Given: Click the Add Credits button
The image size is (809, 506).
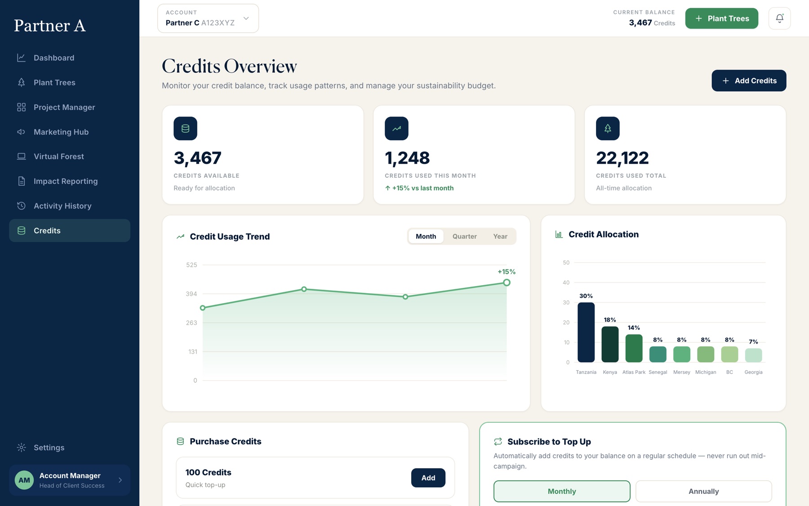Looking at the screenshot, I should coord(749,81).
